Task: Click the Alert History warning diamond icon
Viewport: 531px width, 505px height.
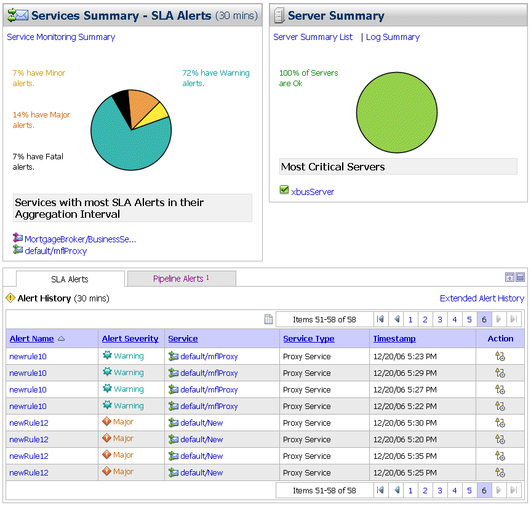Action: 10,298
